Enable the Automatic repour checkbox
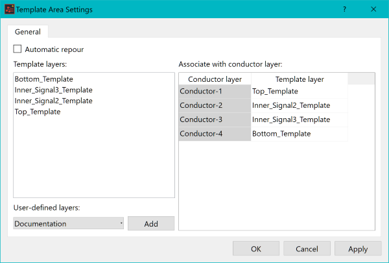389x263 pixels. click(x=18, y=49)
